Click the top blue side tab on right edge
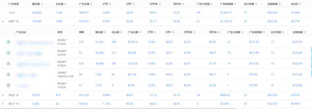Screen dimensions: 312x109 tap(311, 50)
